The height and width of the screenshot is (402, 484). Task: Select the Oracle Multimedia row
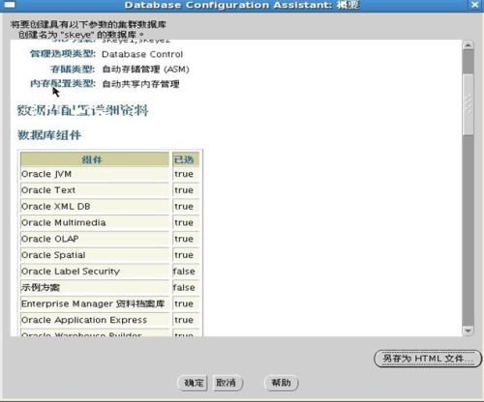point(109,222)
